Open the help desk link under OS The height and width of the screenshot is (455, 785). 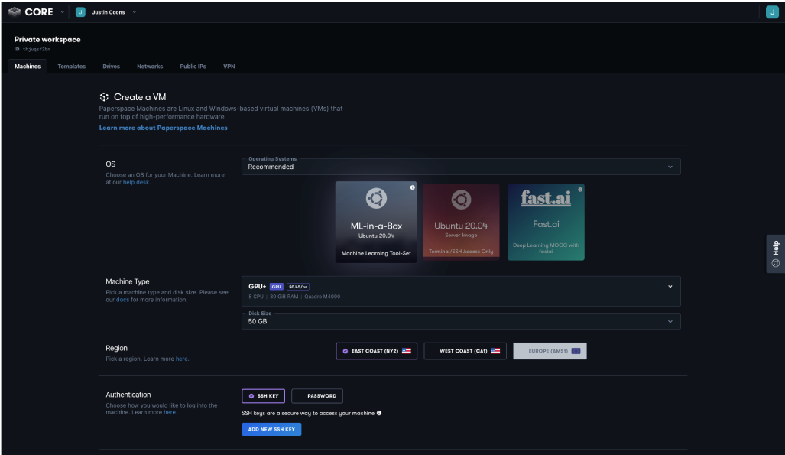[x=135, y=183]
